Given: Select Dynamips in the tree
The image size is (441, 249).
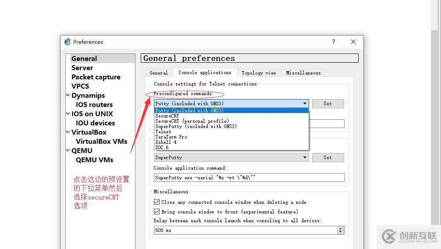Looking at the screenshot, I should (88, 96).
